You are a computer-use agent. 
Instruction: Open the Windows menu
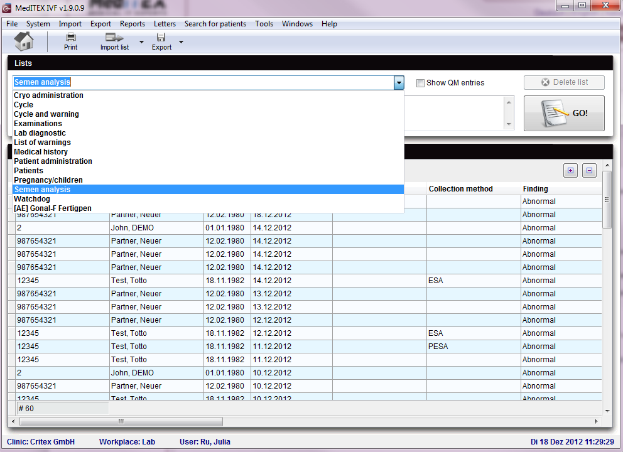(297, 24)
